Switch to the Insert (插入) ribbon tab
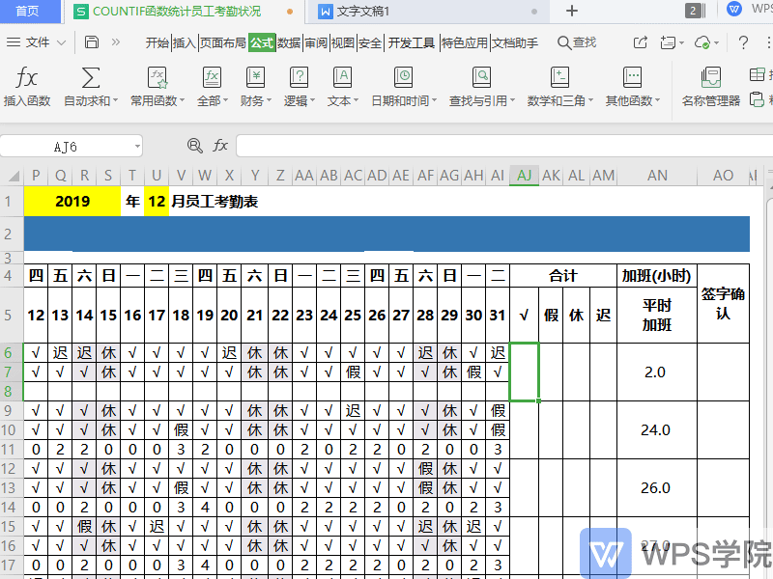773x579 pixels. click(x=185, y=42)
